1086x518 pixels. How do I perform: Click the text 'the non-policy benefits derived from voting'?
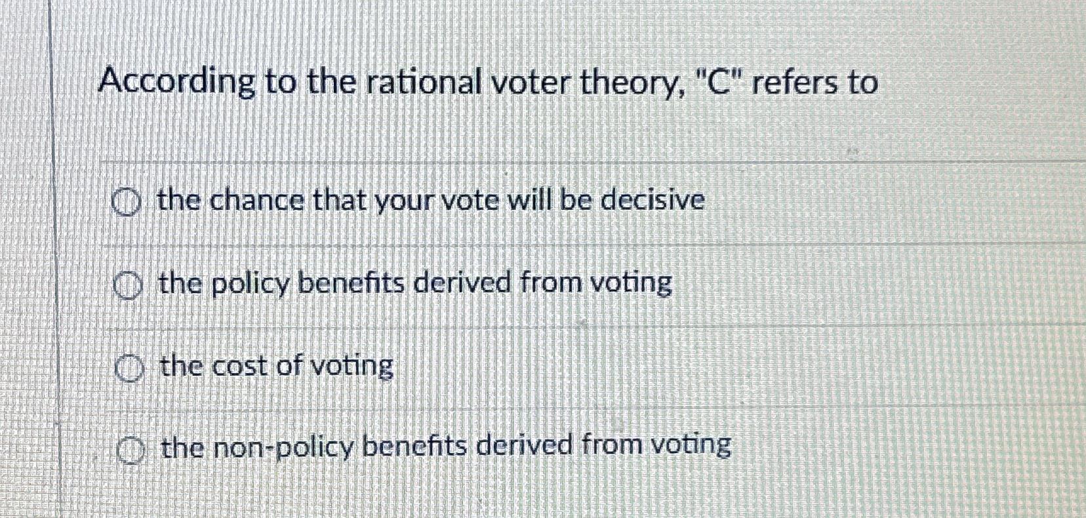446,447
